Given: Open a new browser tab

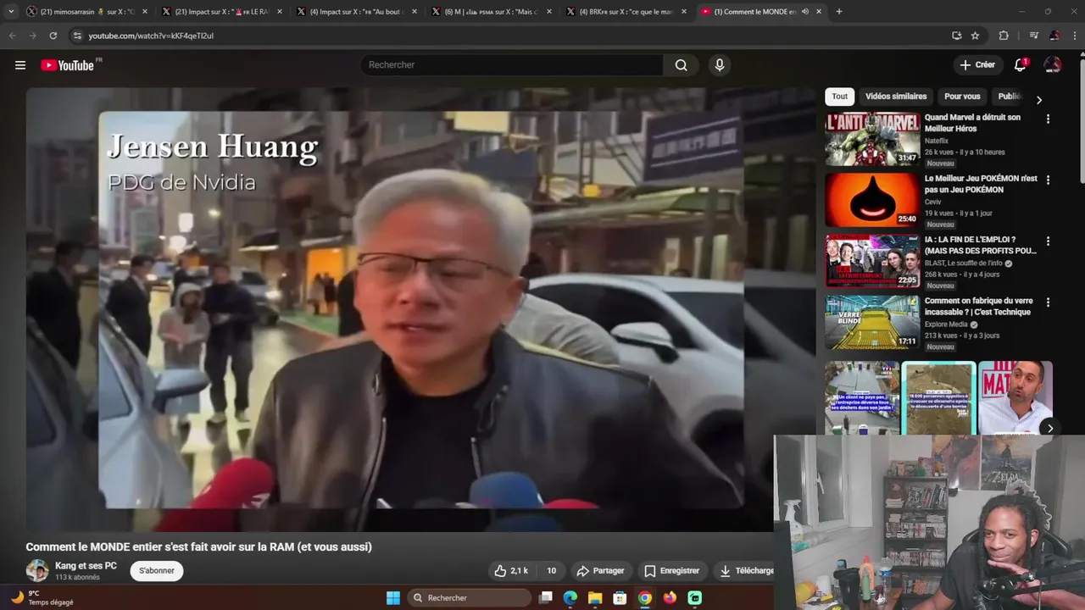Looking at the screenshot, I should [x=839, y=12].
